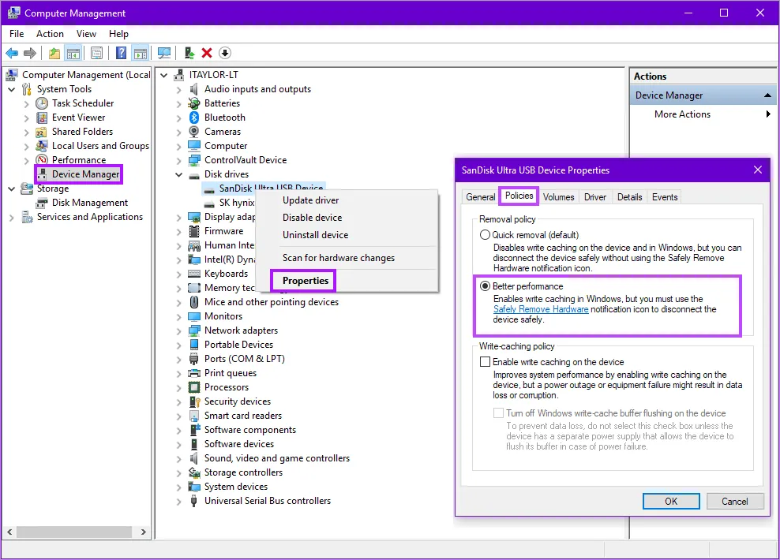This screenshot has height=560, width=780.
Task: Collapse the Device Manager section in Actions pane
Action: (x=767, y=95)
